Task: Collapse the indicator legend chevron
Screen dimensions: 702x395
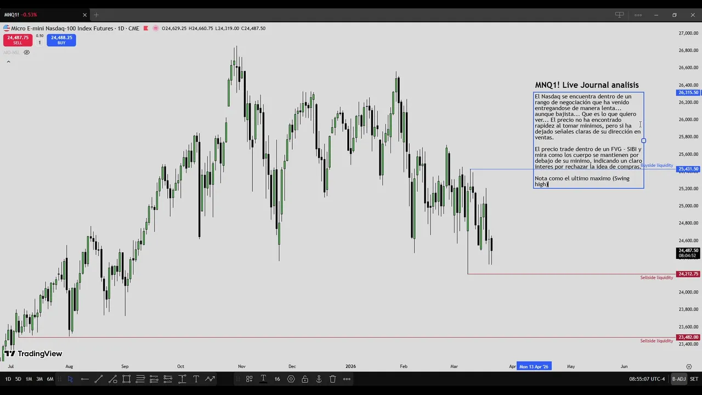Action: pyautogui.click(x=8, y=61)
